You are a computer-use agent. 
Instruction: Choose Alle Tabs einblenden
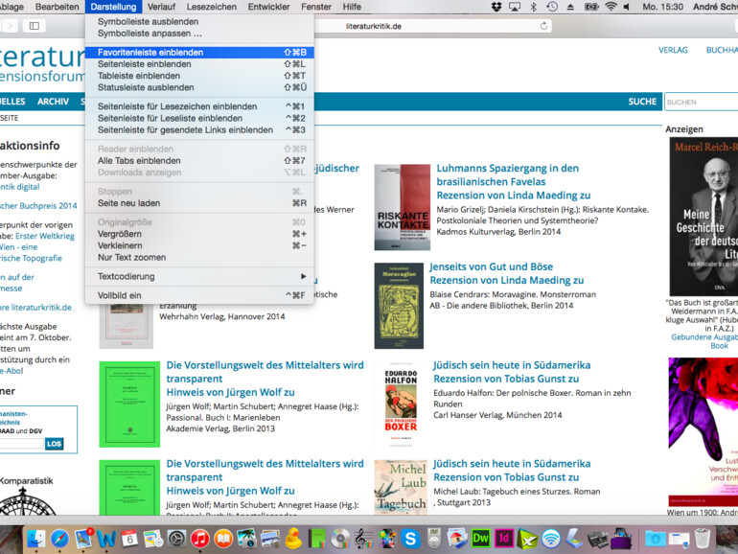click(x=199, y=160)
